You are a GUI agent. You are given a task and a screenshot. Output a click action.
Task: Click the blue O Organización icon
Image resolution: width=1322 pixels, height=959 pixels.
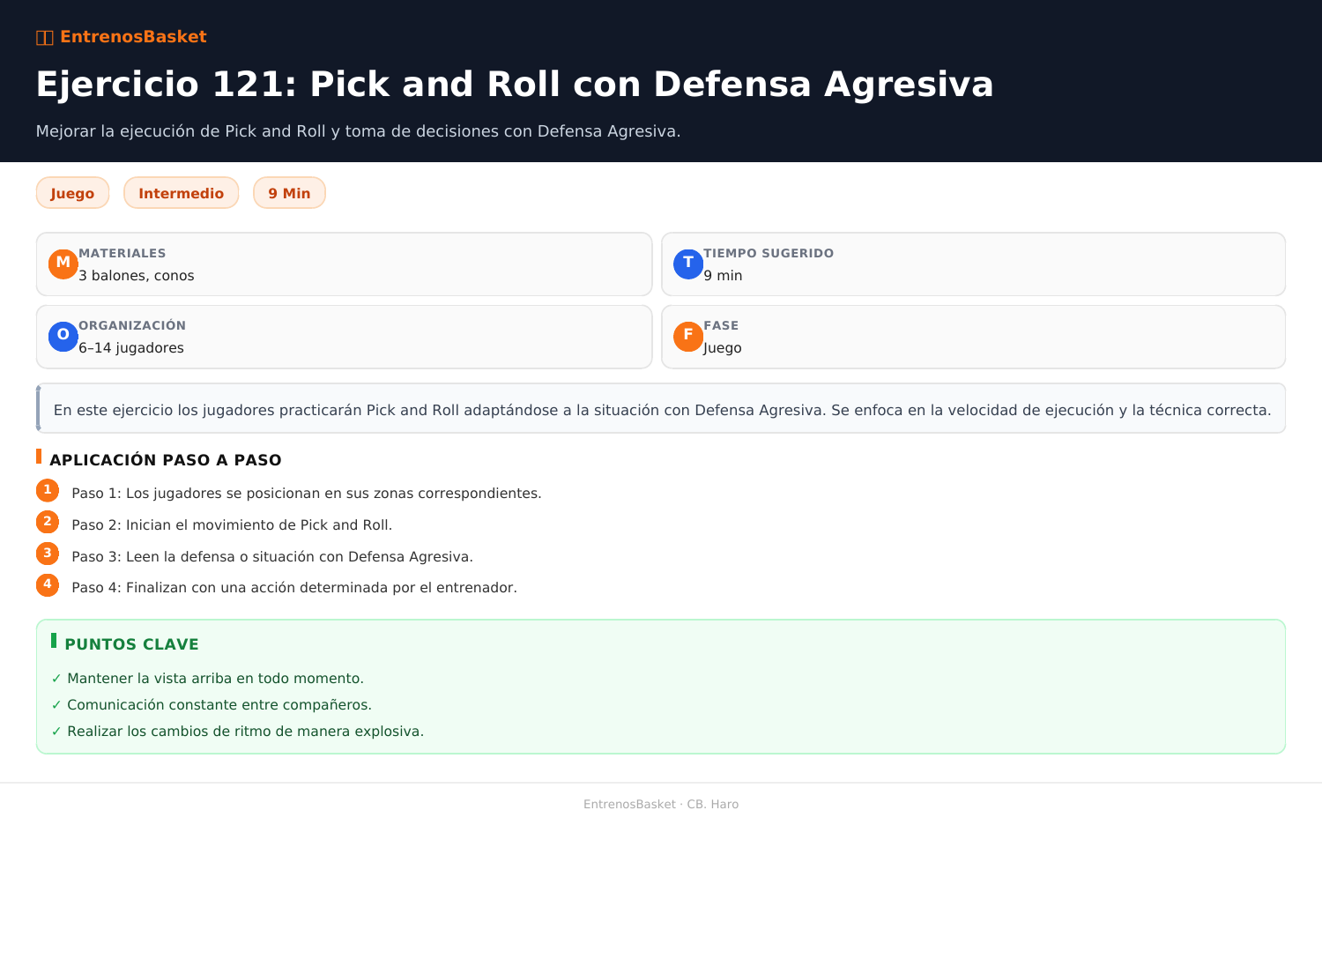(63, 336)
